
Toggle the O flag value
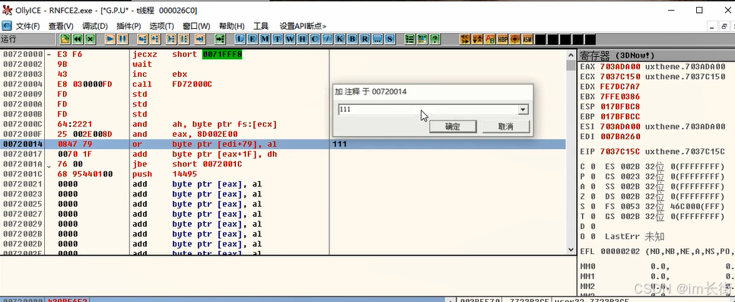click(x=593, y=237)
